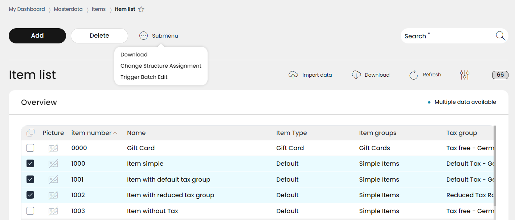The height and width of the screenshot is (220, 515).
Task: Click the 'Reduced Tax' tax group cell
Action: (x=470, y=195)
